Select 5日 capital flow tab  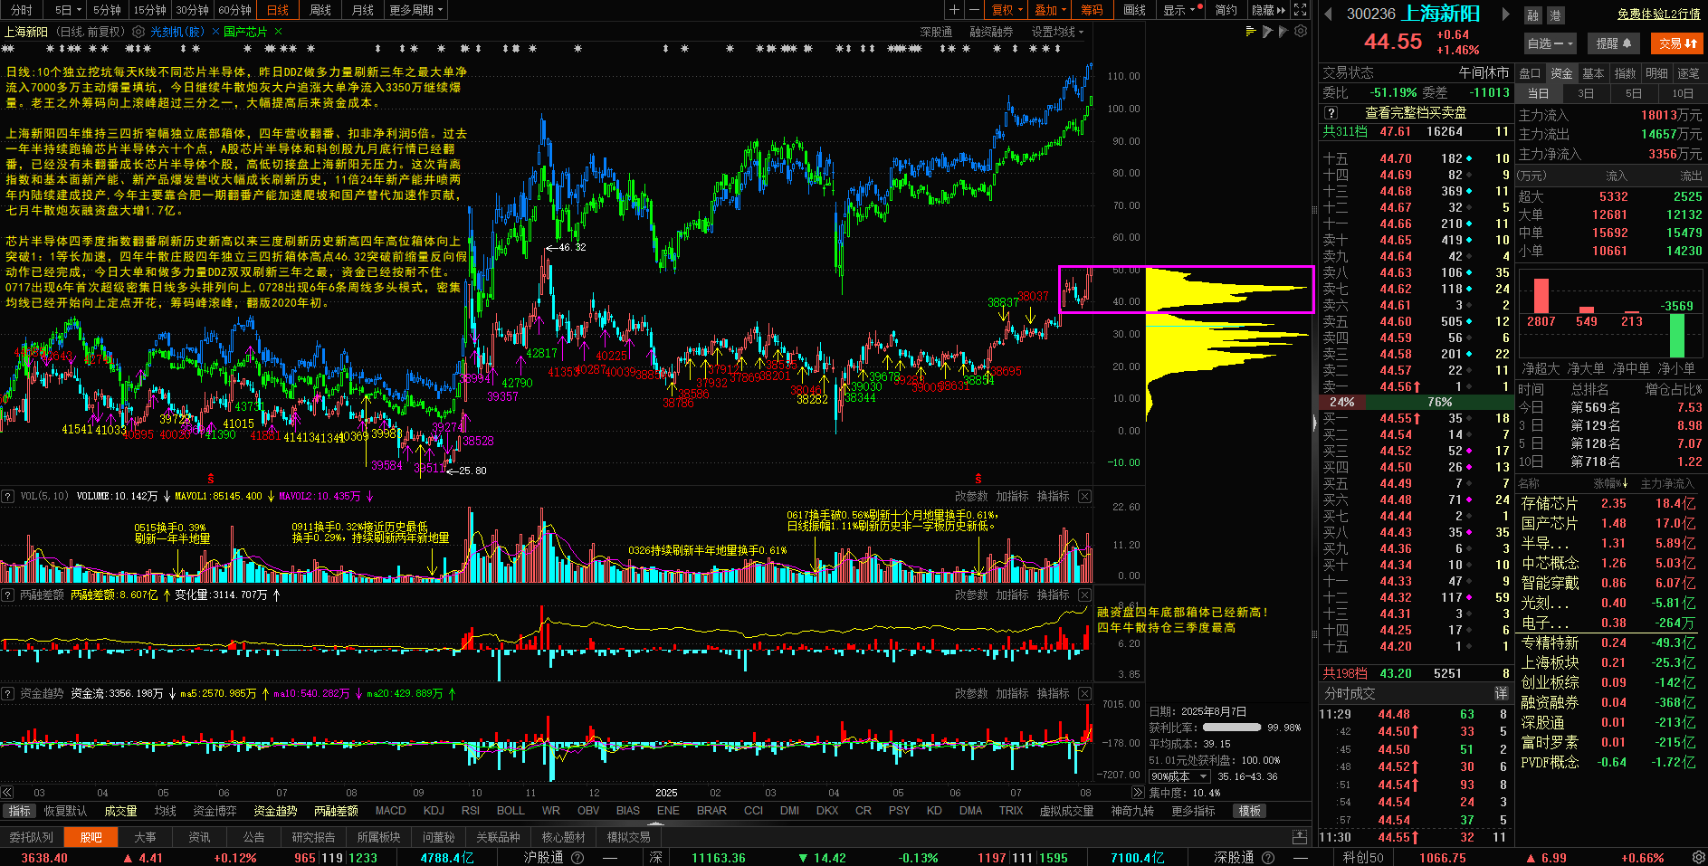(x=1634, y=93)
